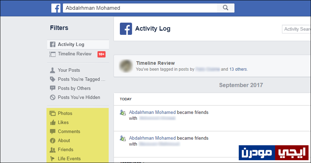This screenshot has height=163, width=311.
Task: Open first Abdalrhman Mohamed activity link
Action: pyautogui.click(x=152, y=112)
